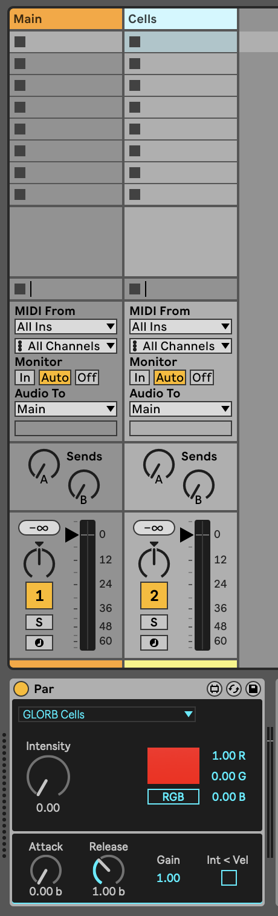Click first clip slot stop button in Cells

click(x=135, y=42)
